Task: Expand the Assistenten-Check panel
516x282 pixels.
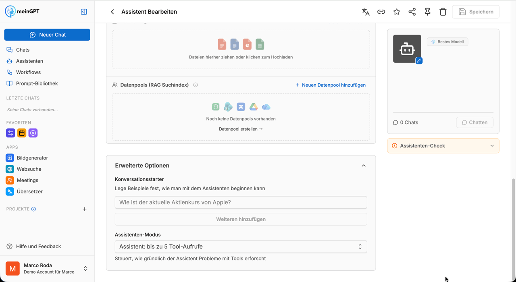Action: click(443, 146)
